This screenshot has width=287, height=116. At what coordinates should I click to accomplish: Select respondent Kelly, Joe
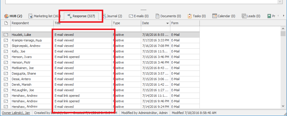click(18, 51)
